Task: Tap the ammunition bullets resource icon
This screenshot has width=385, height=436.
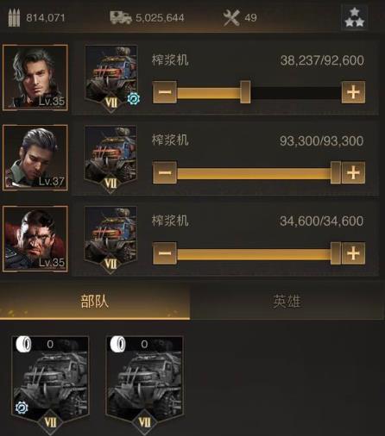Action: pos(14,18)
